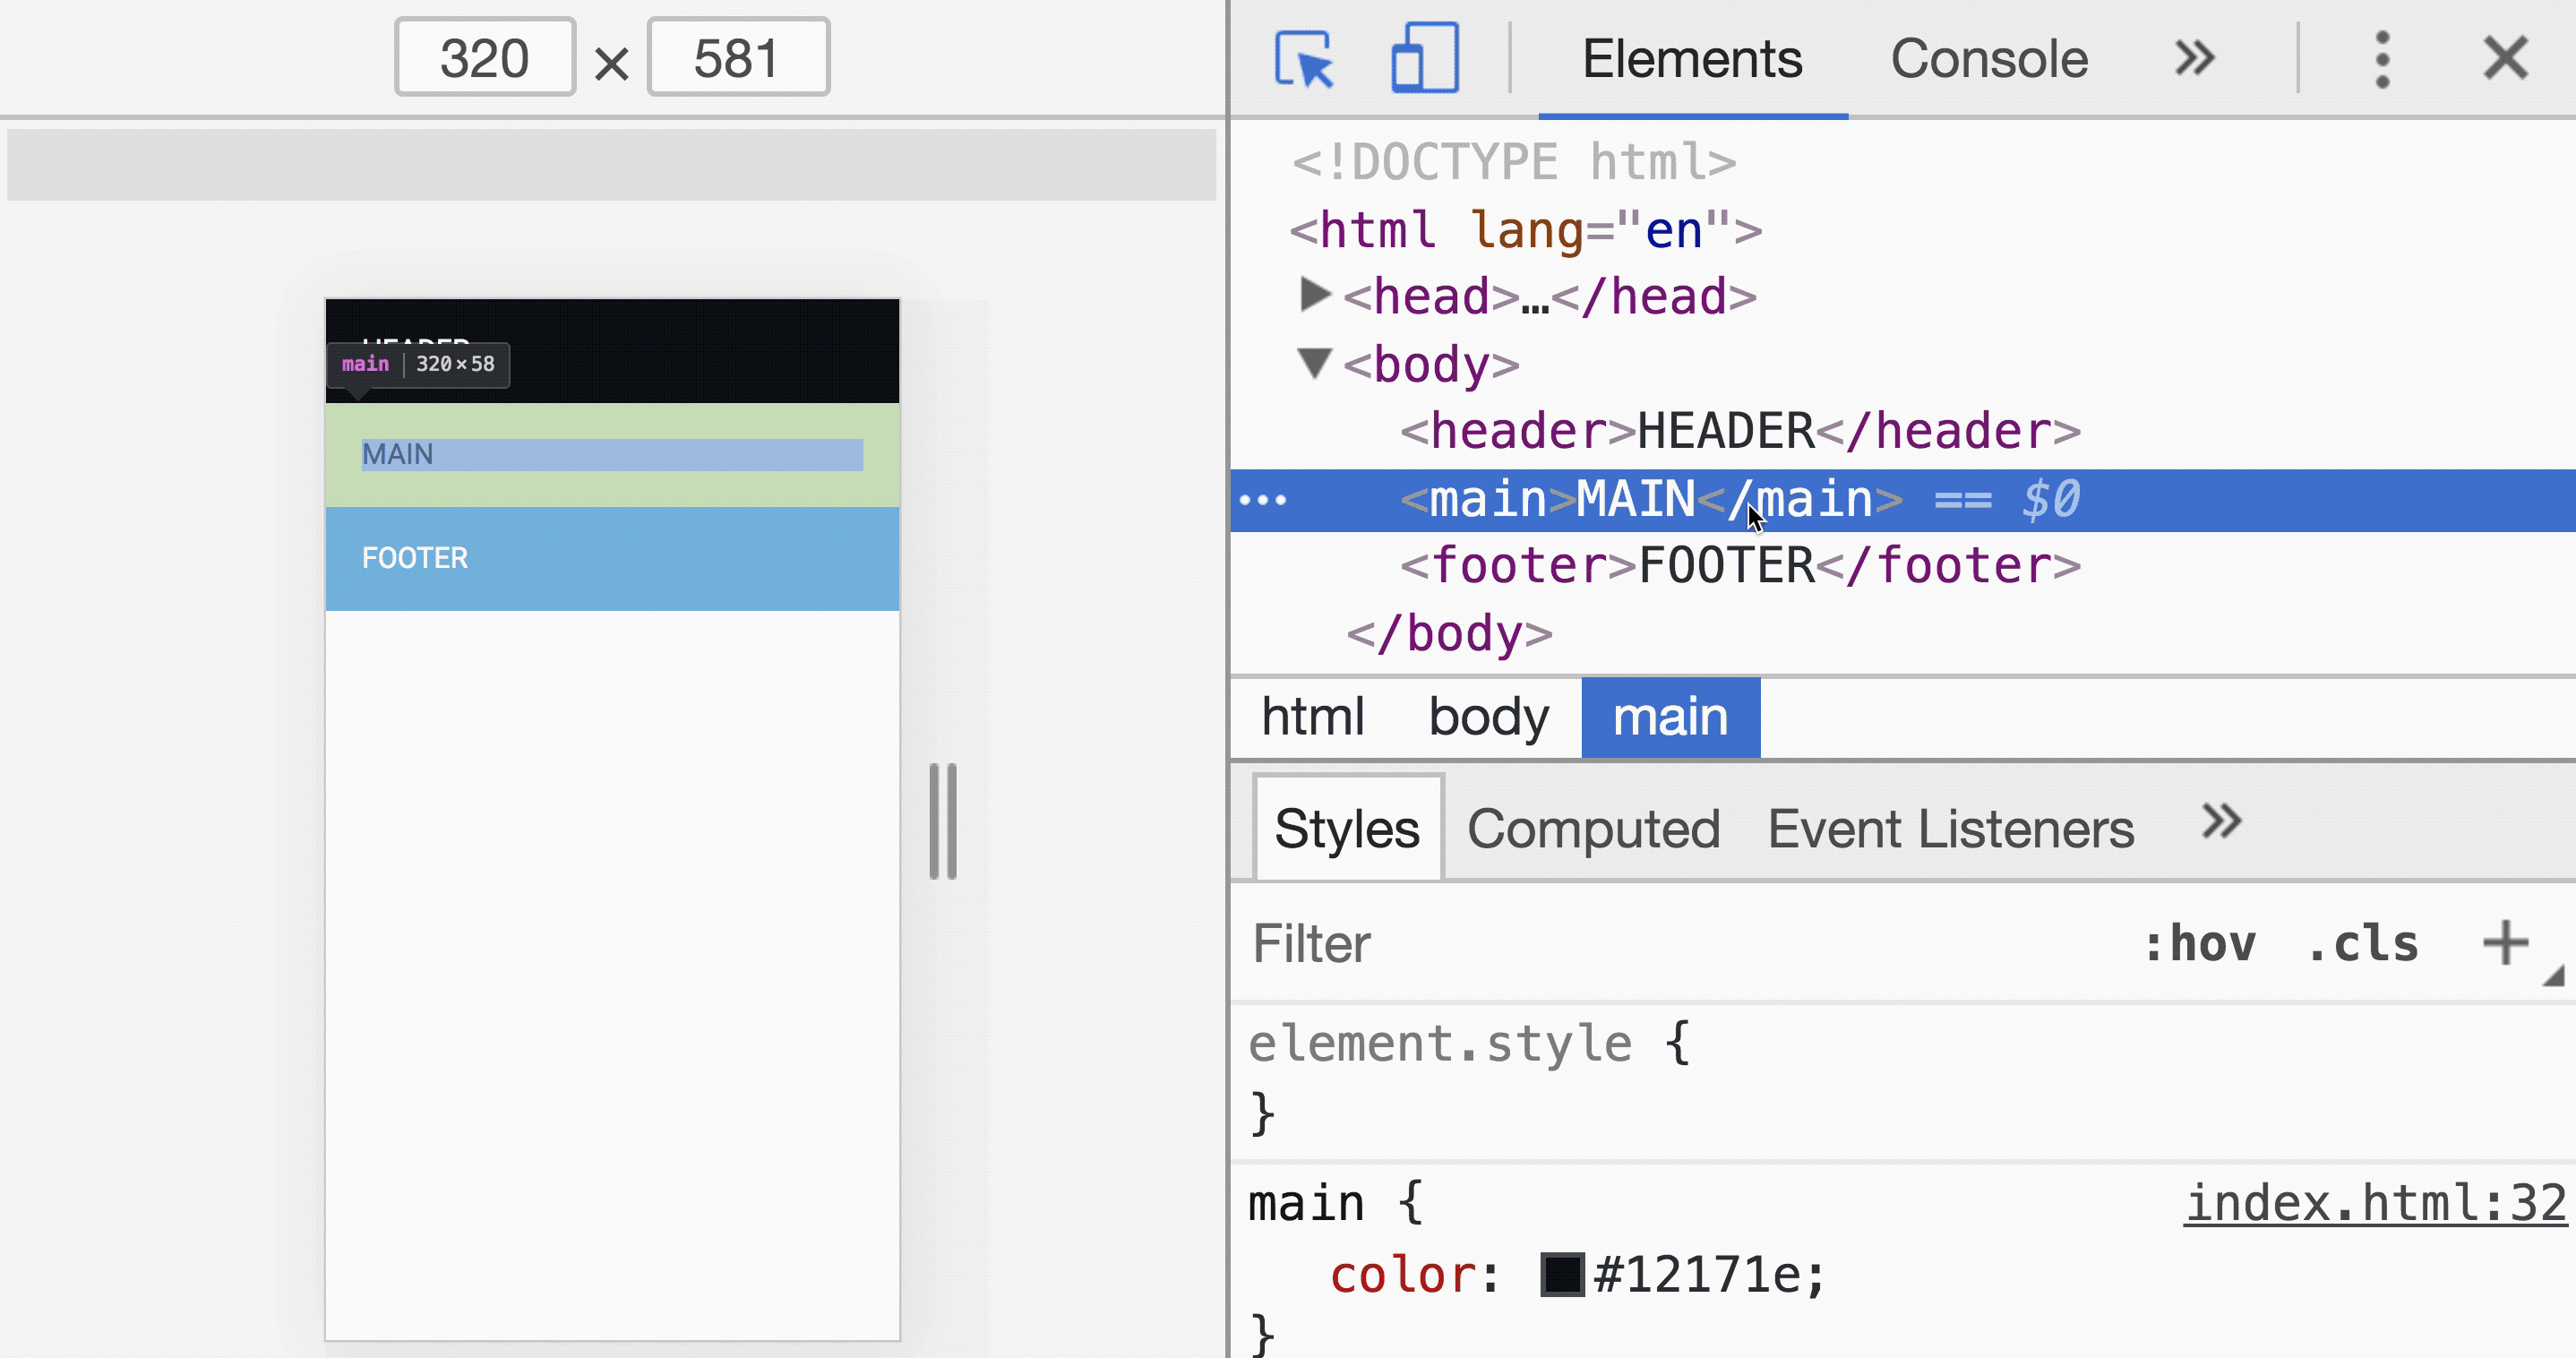Click the more panels chevron next to Console
This screenshot has height=1358, width=2576.
click(x=2196, y=60)
